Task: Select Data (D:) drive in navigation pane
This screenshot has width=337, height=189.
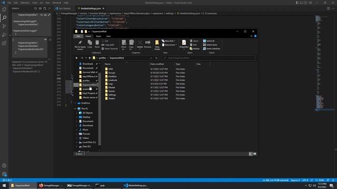Action: 86,146
